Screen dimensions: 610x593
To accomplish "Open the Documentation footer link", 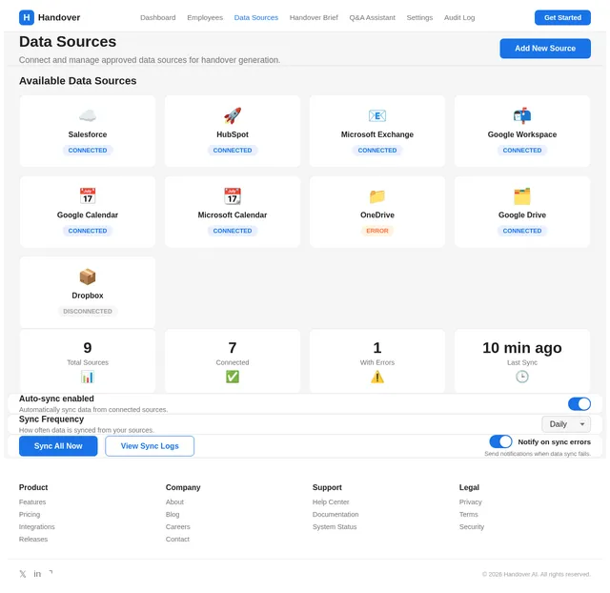I will click(x=335, y=515).
